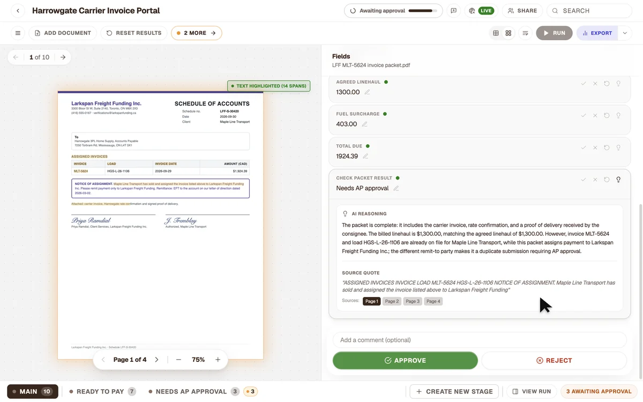Open the filter settings icon
643x402 pixels.
(525, 33)
